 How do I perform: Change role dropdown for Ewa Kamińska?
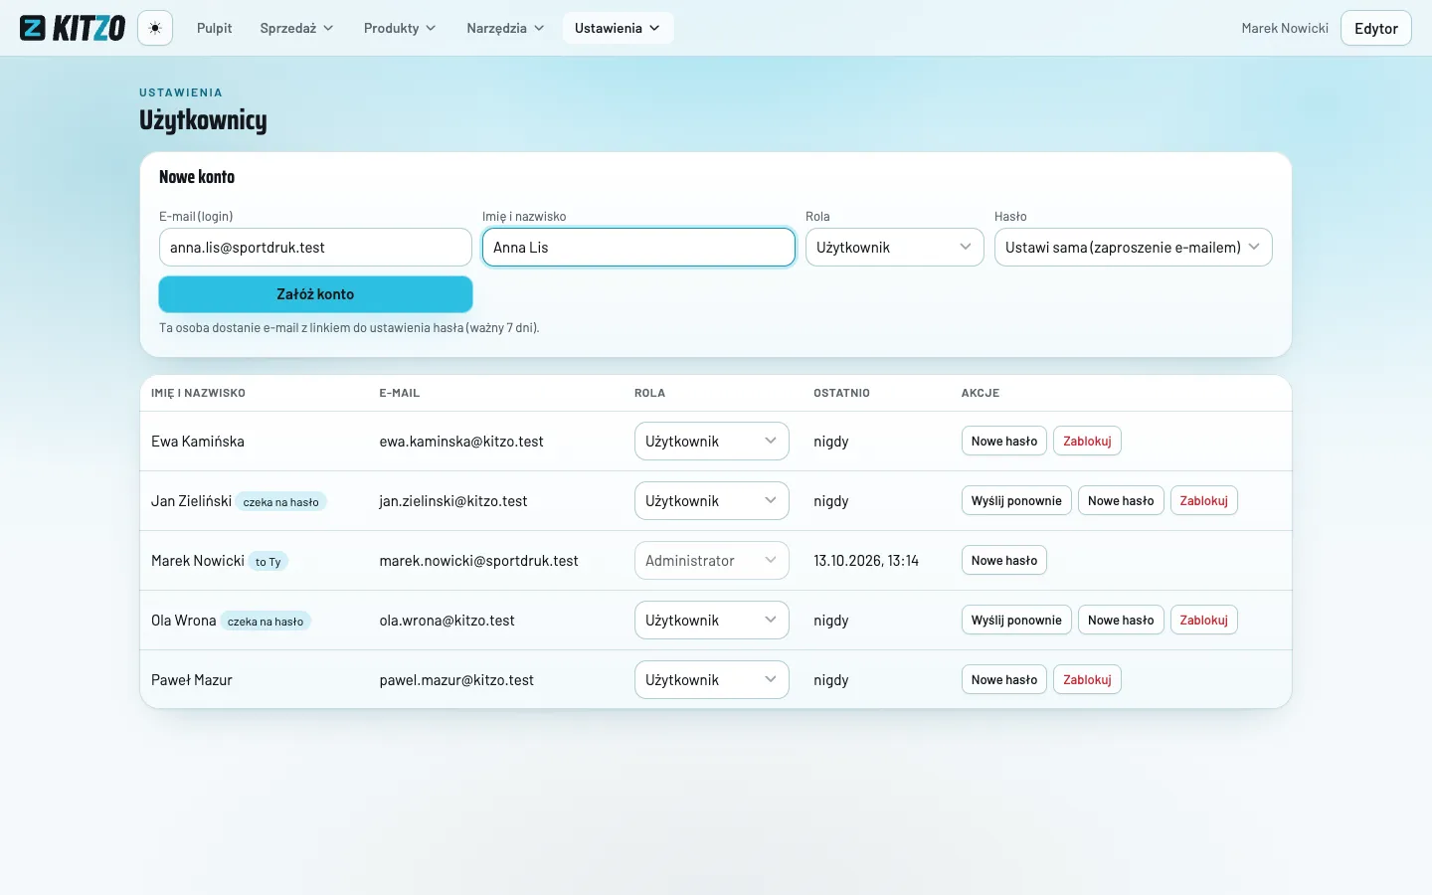(x=711, y=442)
